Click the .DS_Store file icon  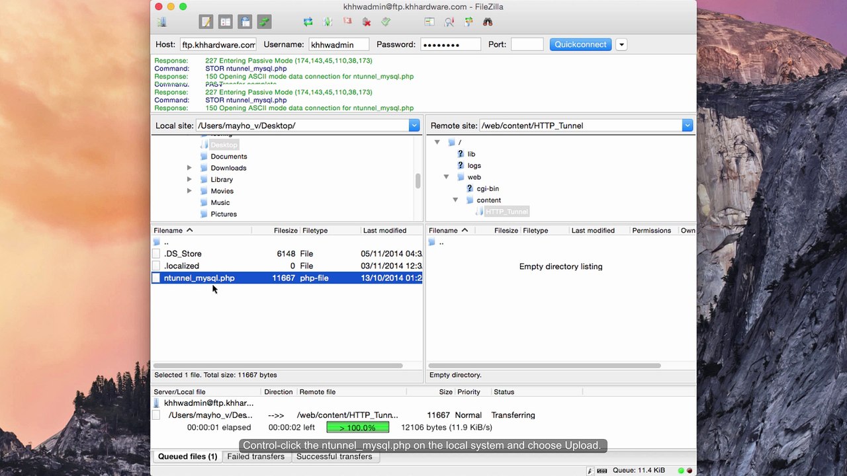coord(156,254)
